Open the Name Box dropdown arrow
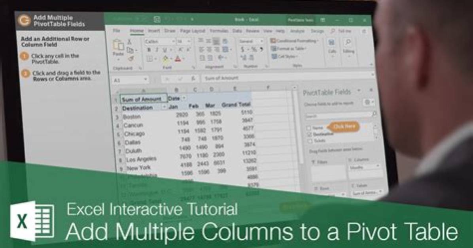 click(146, 79)
